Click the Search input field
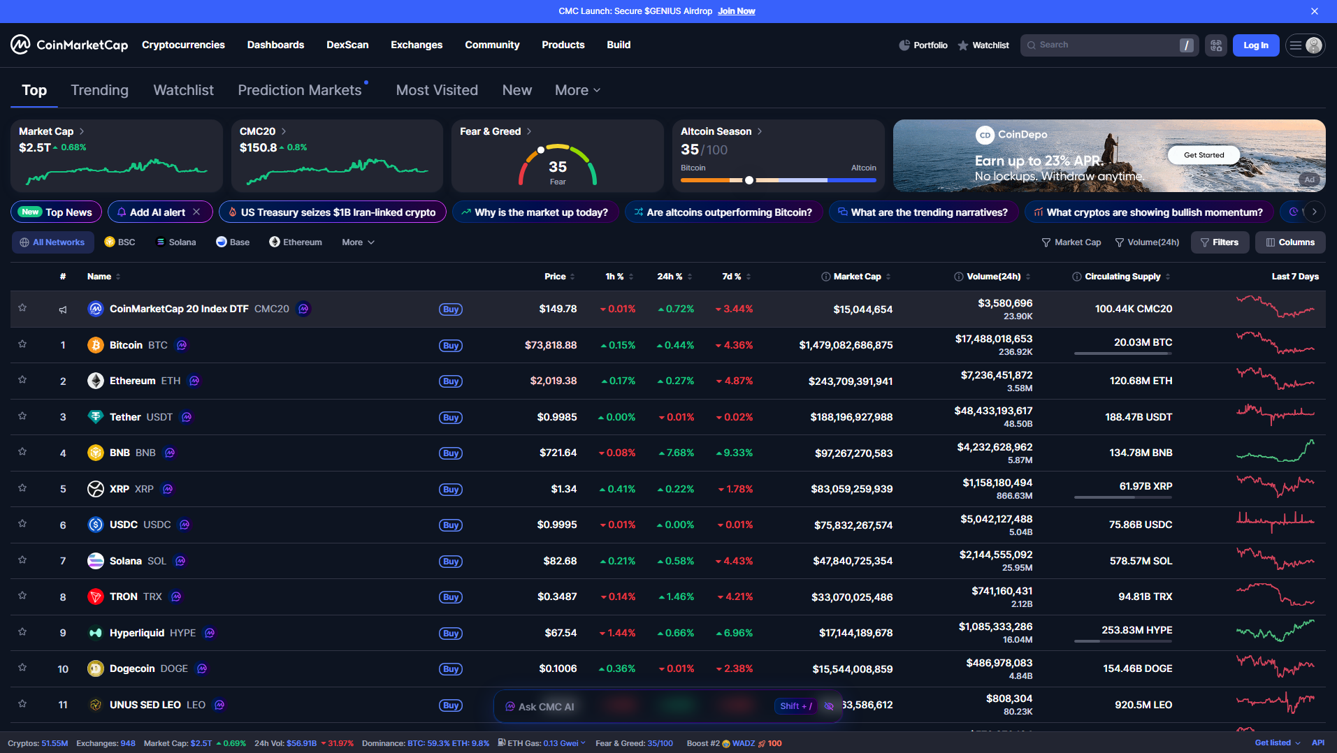Viewport: 1337px width, 753px height. (x=1110, y=45)
